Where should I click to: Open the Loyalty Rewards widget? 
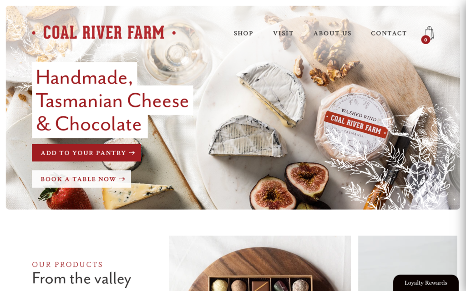click(x=425, y=283)
